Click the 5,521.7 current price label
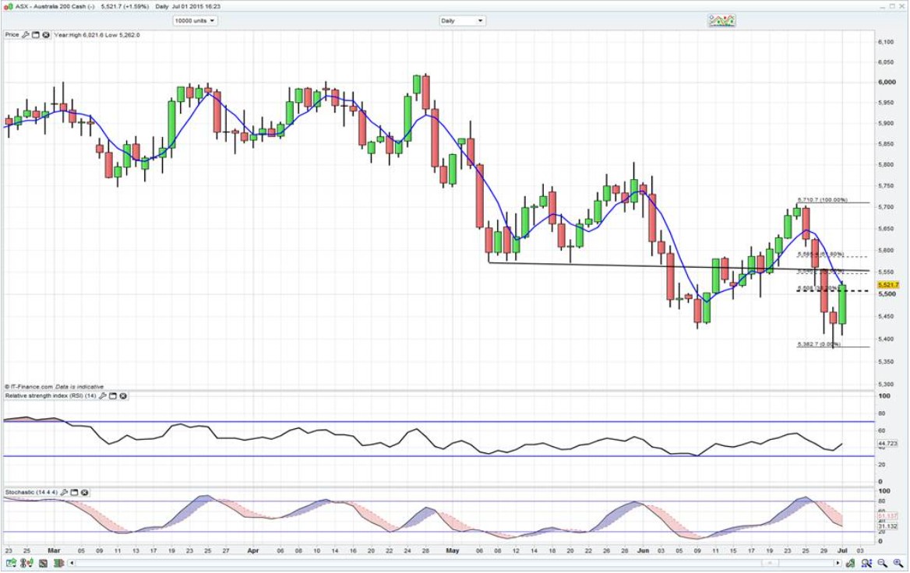The width and height of the screenshot is (910, 573). [887, 286]
